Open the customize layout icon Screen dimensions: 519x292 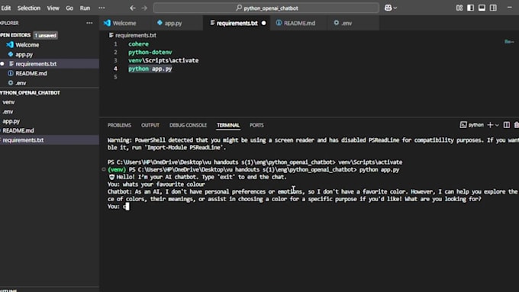coord(459,8)
